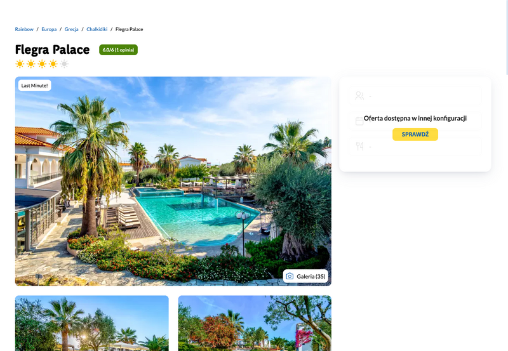Click the yellow SPRAWDŹ button
508x351 pixels.
415,135
